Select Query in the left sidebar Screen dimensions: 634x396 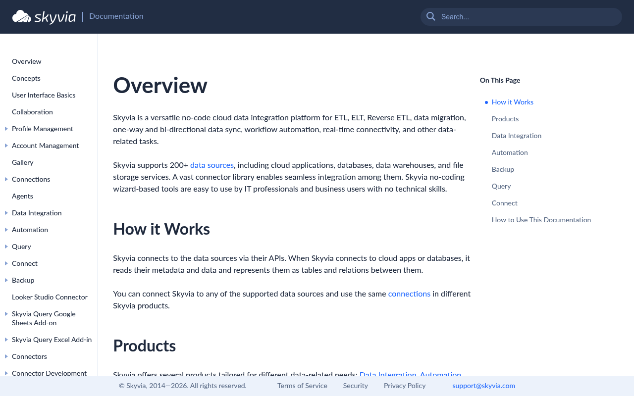tap(21, 247)
